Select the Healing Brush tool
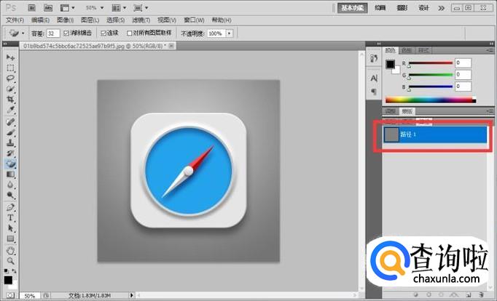 tap(10, 121)
